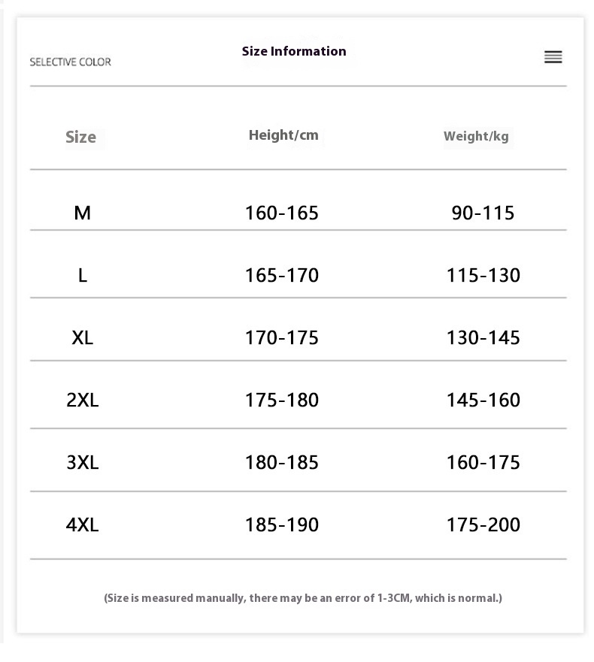Select the 3XL size row
This screenshot has height=662, width=594.
point(82,462)
